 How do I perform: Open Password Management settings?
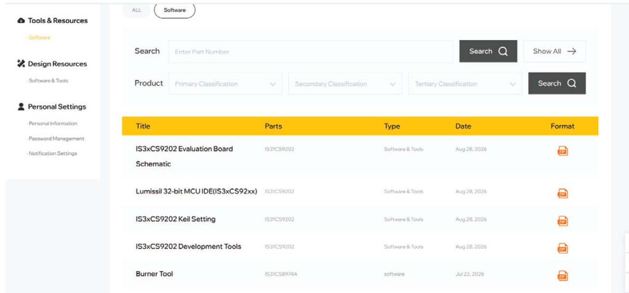point(56,139)
